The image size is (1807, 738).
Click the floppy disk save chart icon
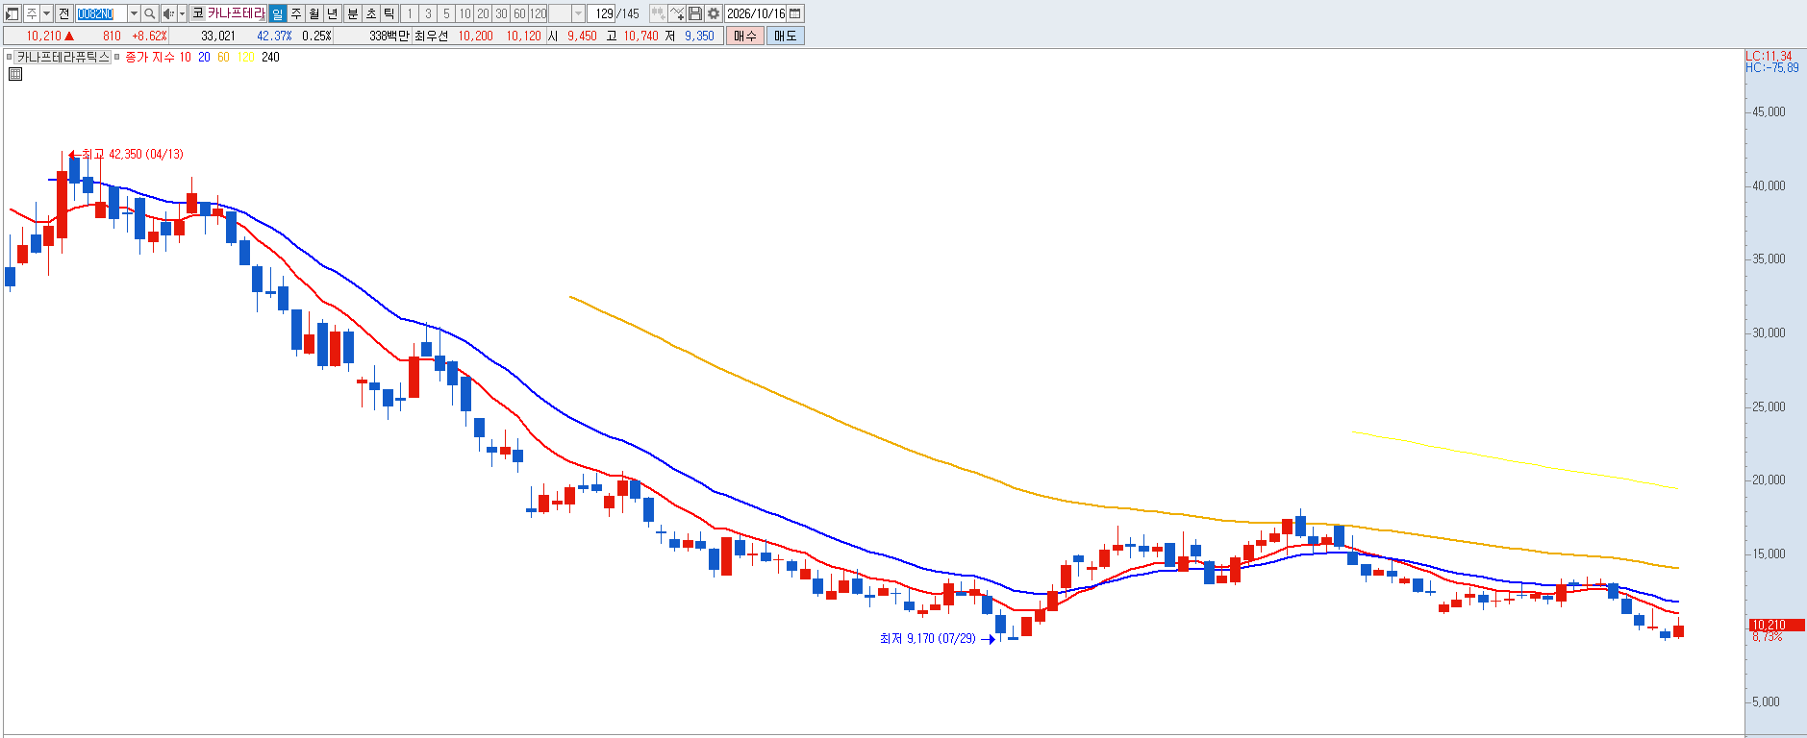coord(695,13)
